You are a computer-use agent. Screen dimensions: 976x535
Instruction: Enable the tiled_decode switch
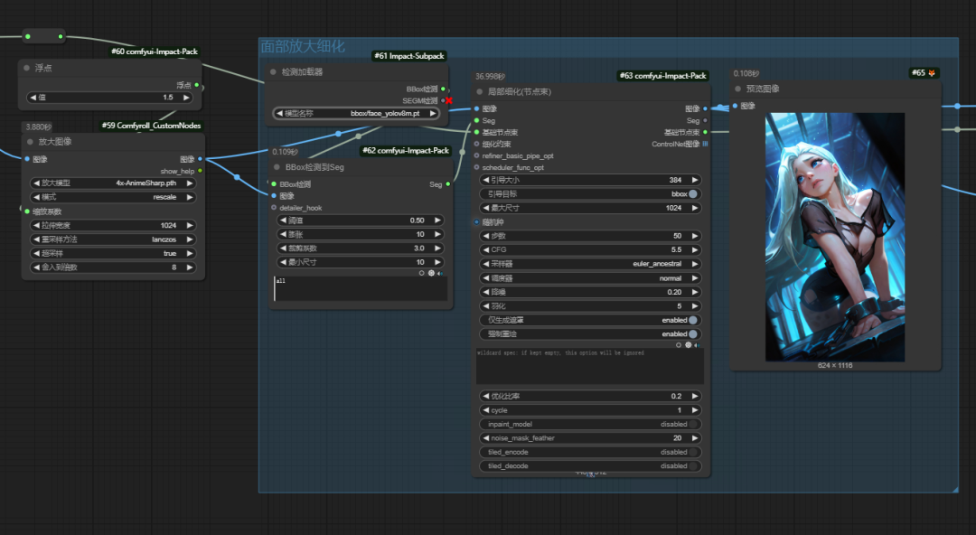point(693,466)
